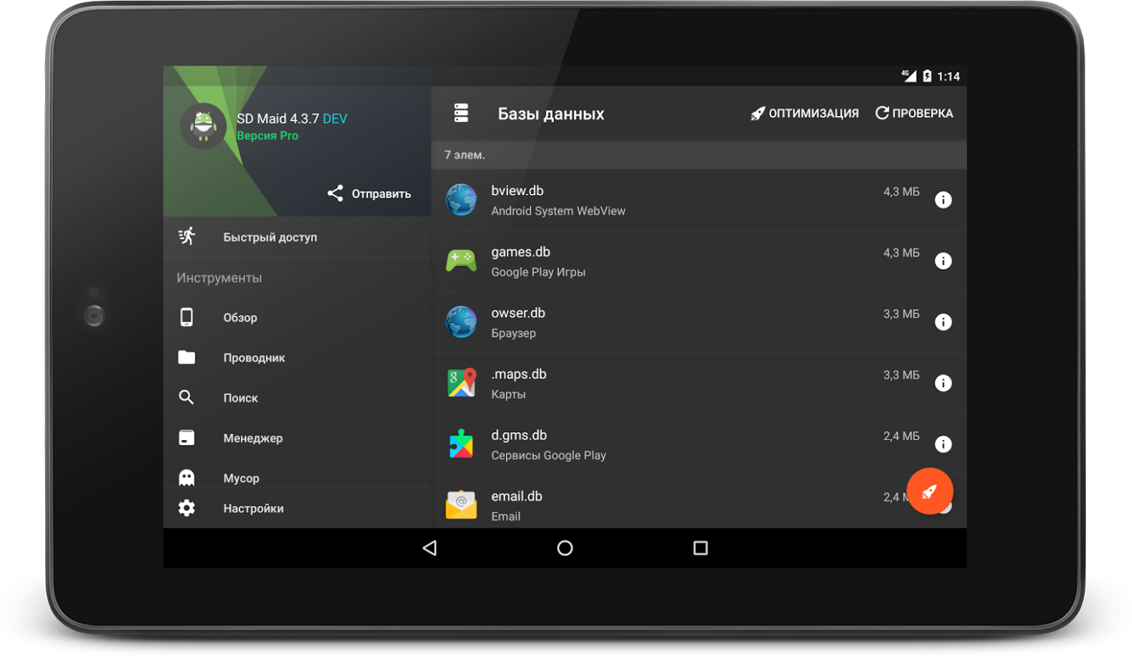1132x656 pixels.
Task: Tap the Браузер globe icon
Action: point(461,321)
